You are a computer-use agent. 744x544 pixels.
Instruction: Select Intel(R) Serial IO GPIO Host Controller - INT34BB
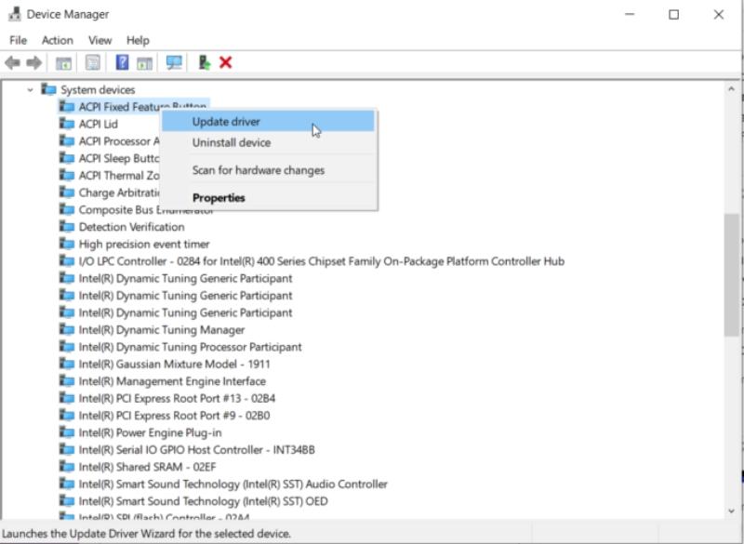coord(196,450)
